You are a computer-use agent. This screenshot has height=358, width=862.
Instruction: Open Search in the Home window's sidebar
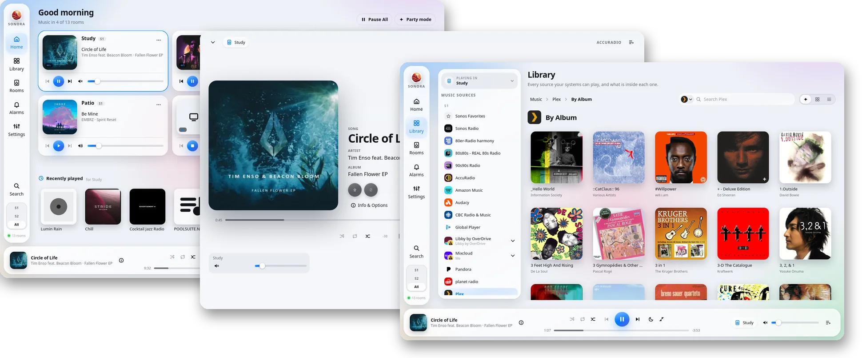[x=16, y=189]
